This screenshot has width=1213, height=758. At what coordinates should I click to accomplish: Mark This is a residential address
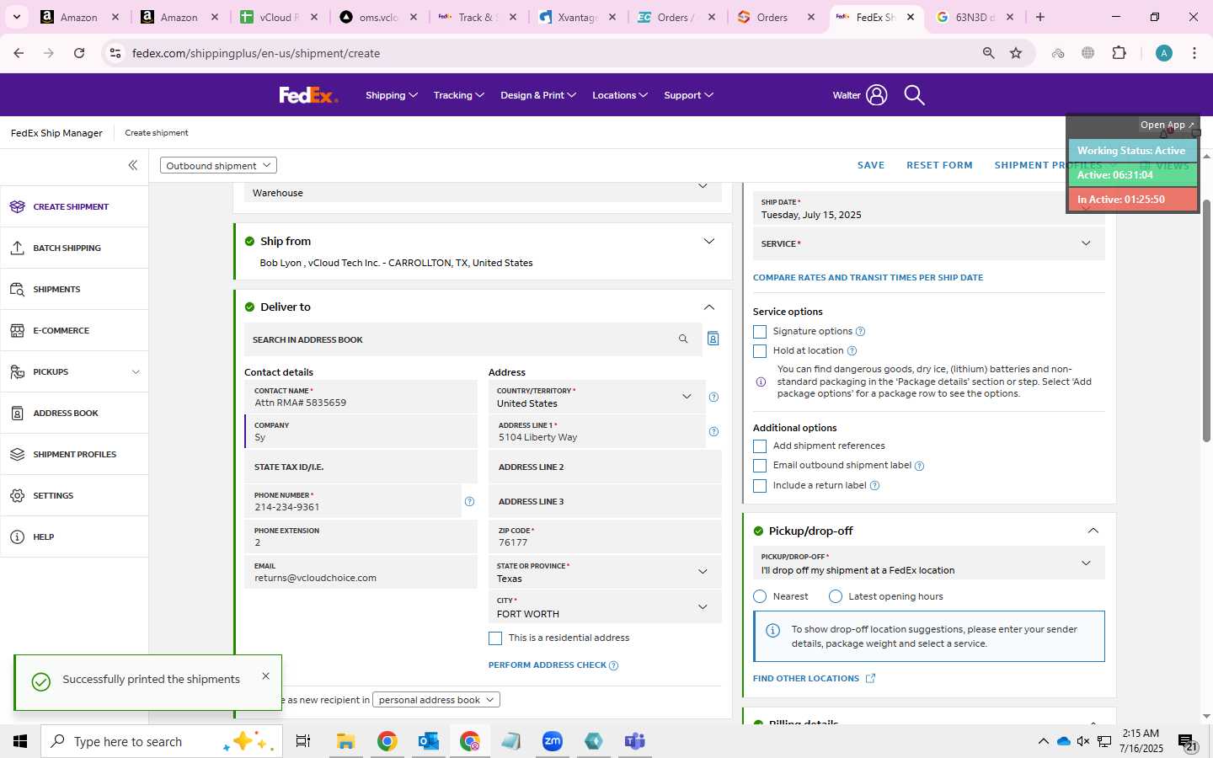[495, 638]
